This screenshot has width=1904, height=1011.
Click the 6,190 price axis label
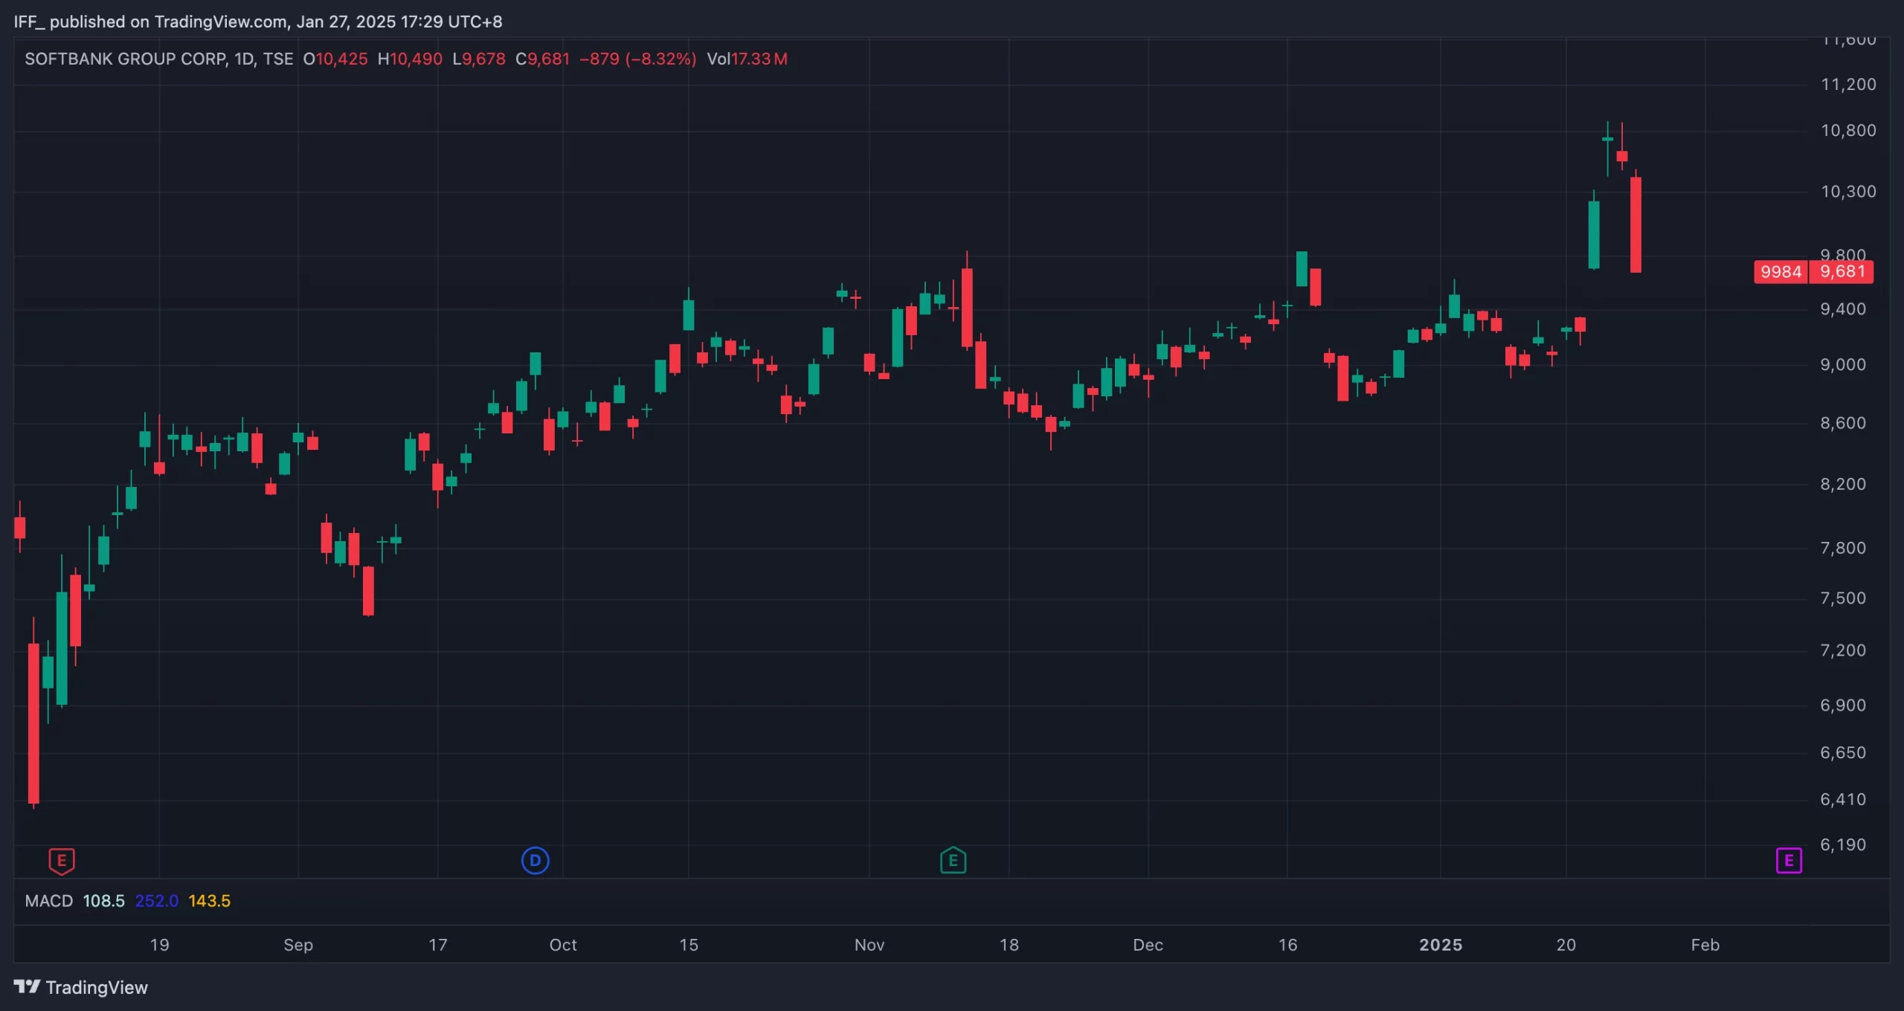[1843, 845]
